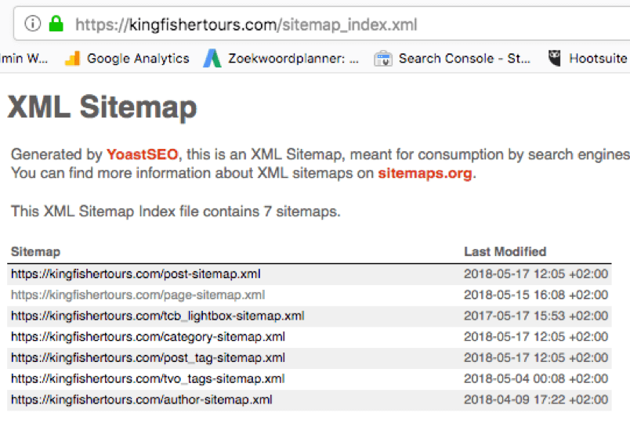The height and width of the screenshot is (434, 630).
Task: Click the Sitemap column header
Action: click(x=35, y=252)
